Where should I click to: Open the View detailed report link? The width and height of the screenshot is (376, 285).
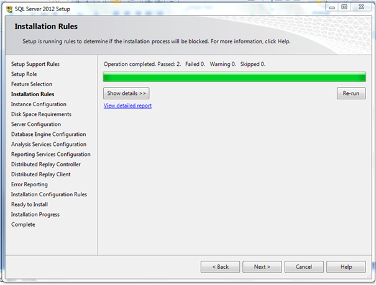pos(127,106)
